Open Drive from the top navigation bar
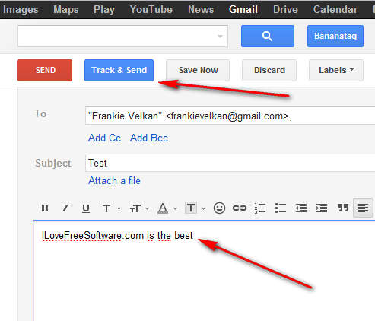375x321 pixels. pyautogui.click(x=285, y=10)
